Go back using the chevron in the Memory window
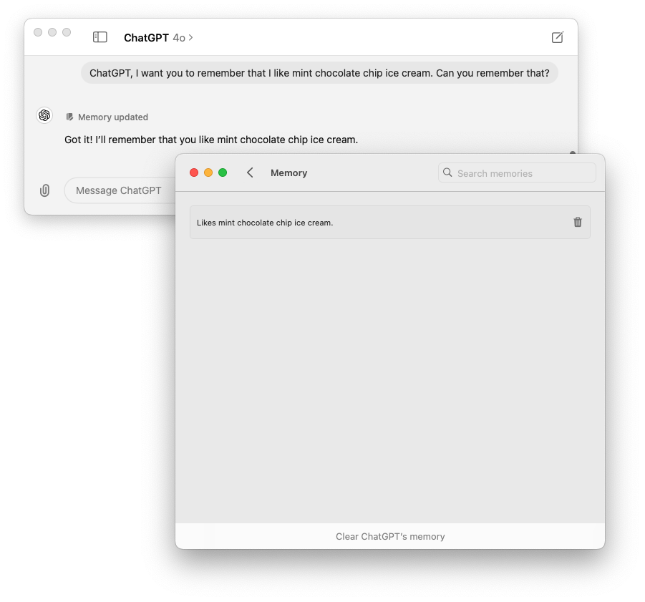This screenshot has height=602, width=645. 250,173
